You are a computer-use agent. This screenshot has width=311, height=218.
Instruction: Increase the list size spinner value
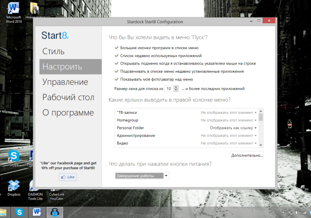coord(176,87)
